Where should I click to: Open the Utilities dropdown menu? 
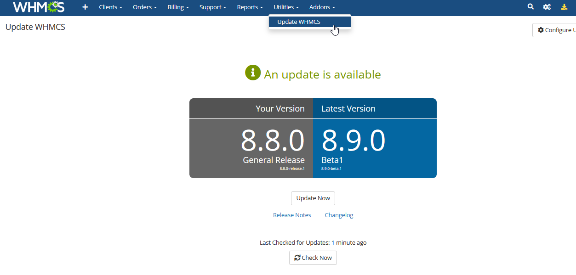pos(286,7)
